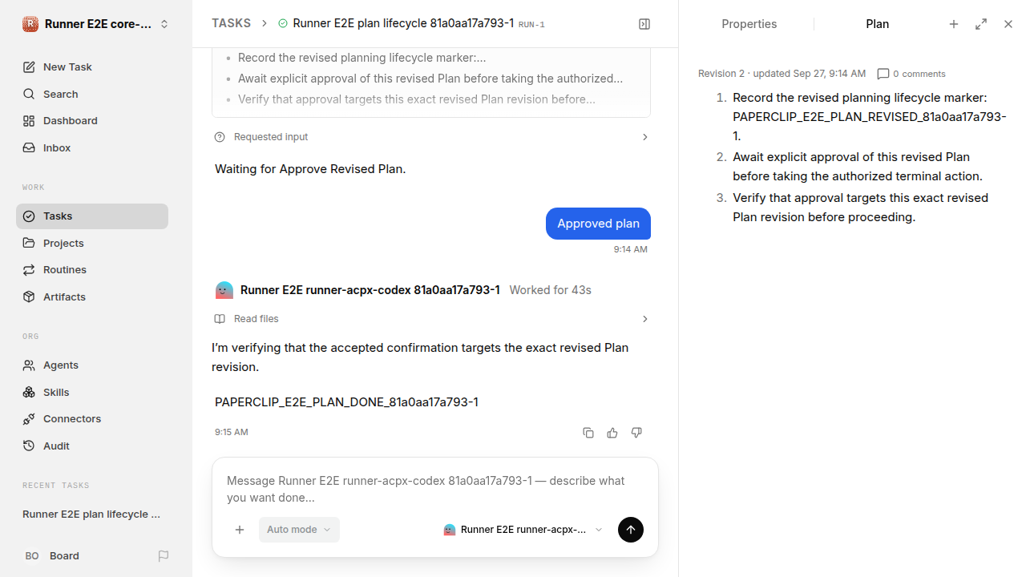The width and height of the screenshot is (1026, 577).
Task: Click the flag icon beside Board
Action: [x=164, y=556]
